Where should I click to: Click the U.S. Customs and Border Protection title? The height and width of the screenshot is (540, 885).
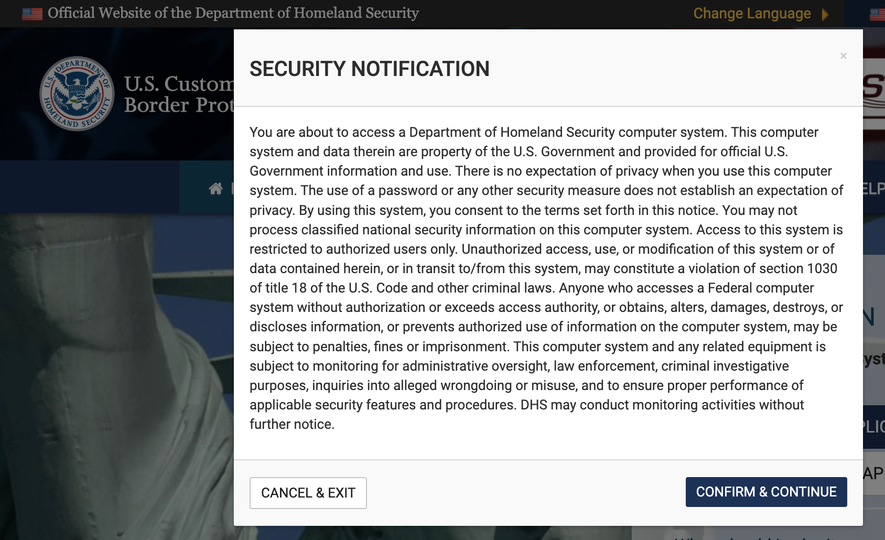pos(179,94)
